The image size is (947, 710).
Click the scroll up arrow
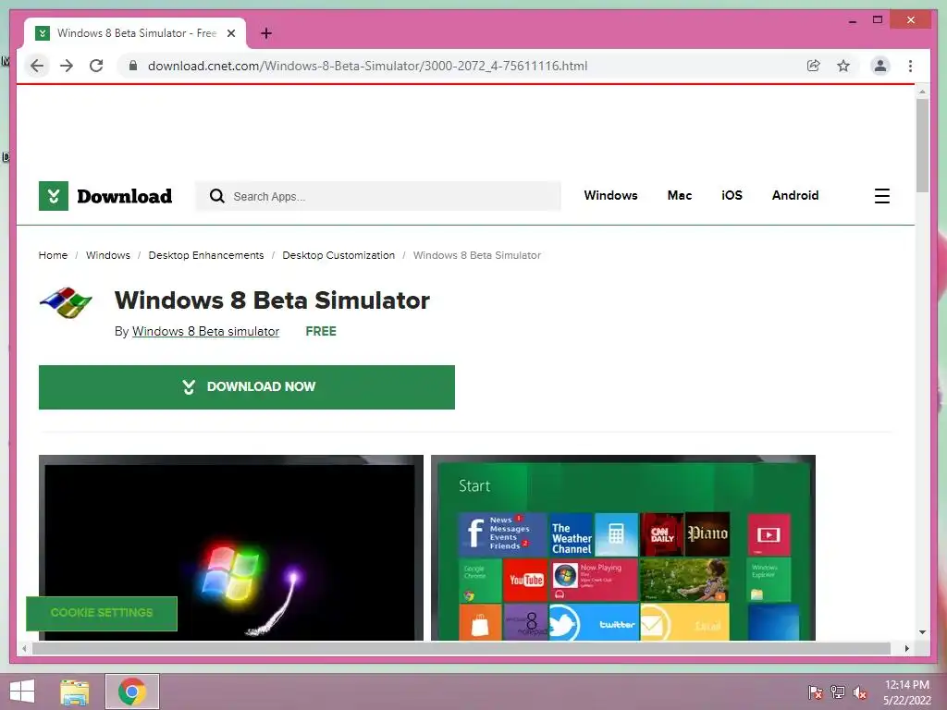coord(922,92)
